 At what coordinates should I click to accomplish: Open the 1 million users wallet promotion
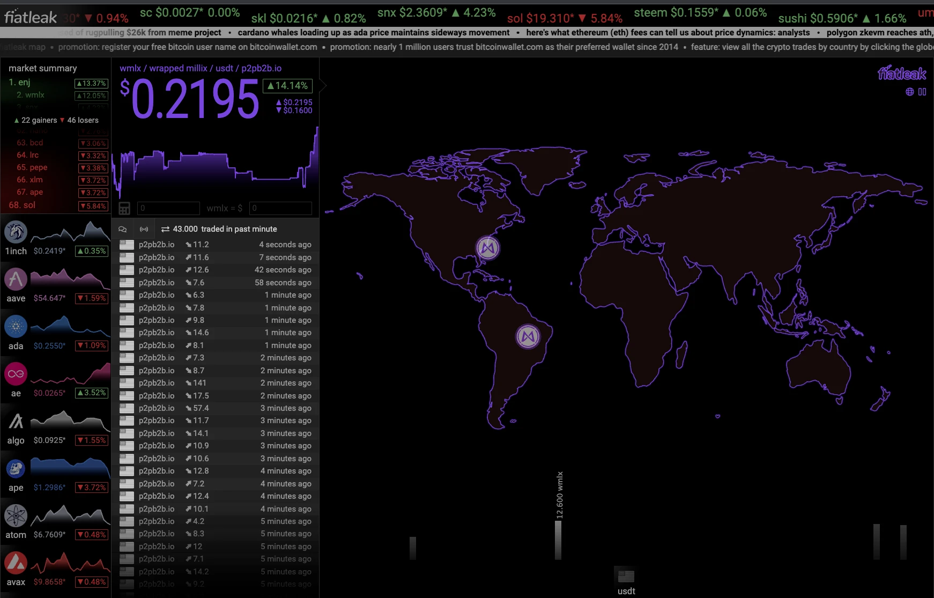[x=504, y=47]
